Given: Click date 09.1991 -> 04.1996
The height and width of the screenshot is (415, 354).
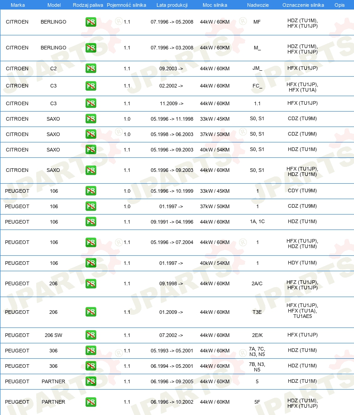Looking at the screenshot, I should tap(172, 222).
